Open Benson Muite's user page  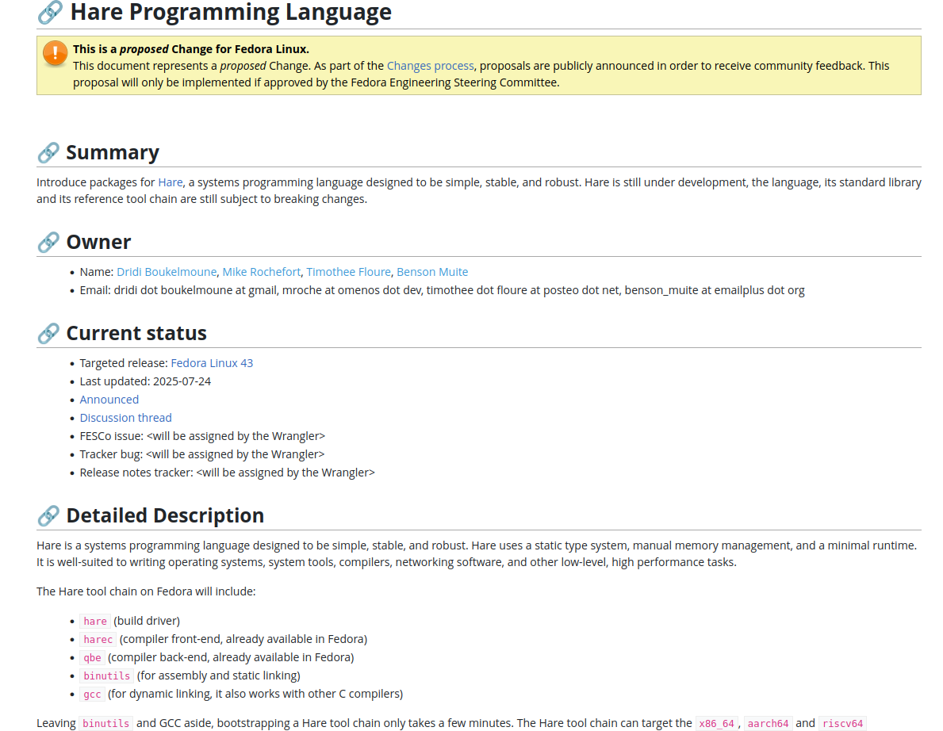click(432, 272)
